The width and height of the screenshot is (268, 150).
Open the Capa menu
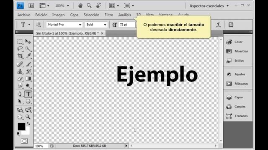(x=75, y=15)
